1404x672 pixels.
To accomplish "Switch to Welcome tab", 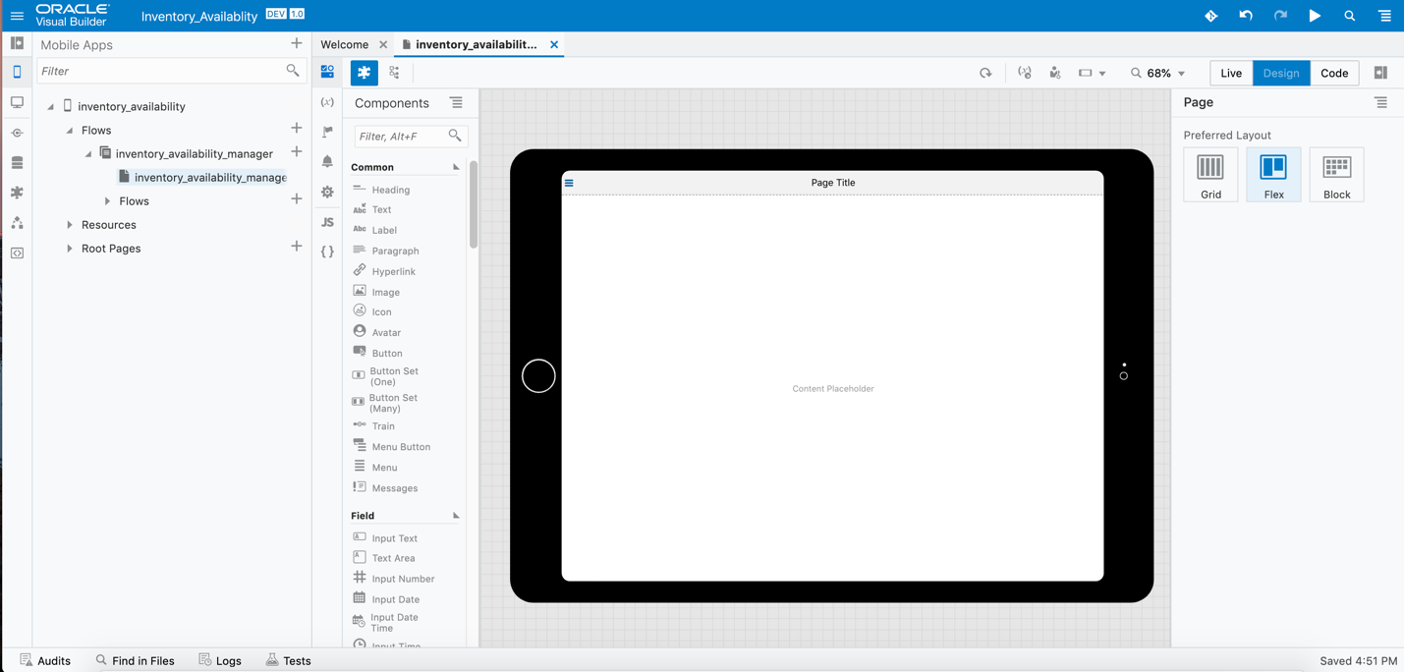I will (345, 44).
